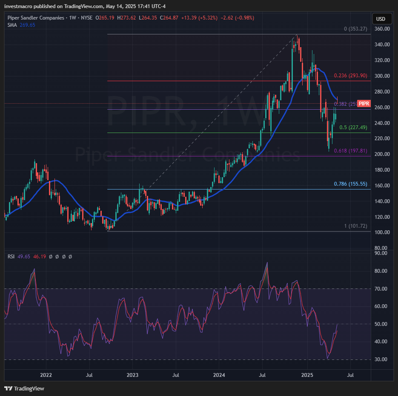
Task: Click the 100.00 price axis label
Action: (382, 232)
